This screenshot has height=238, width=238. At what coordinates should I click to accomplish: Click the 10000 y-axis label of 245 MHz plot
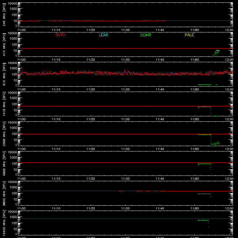tap(12, 4)
